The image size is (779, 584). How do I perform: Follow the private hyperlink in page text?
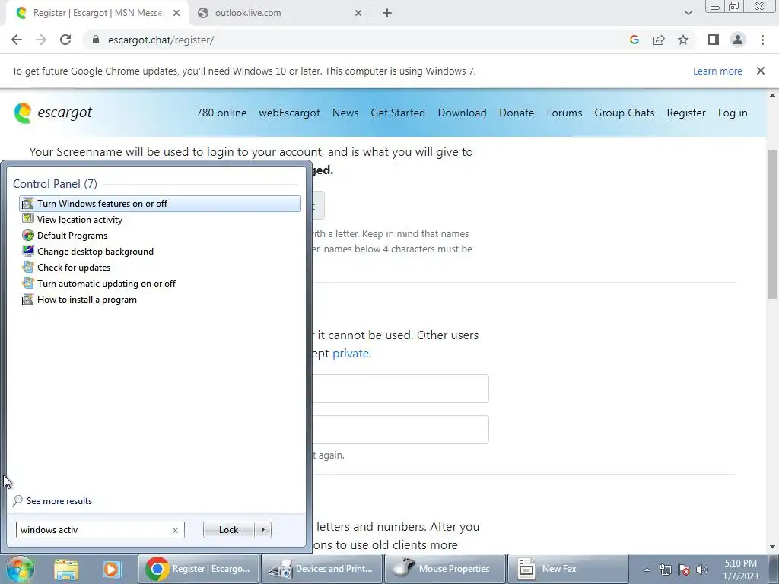tap(350, 354)
